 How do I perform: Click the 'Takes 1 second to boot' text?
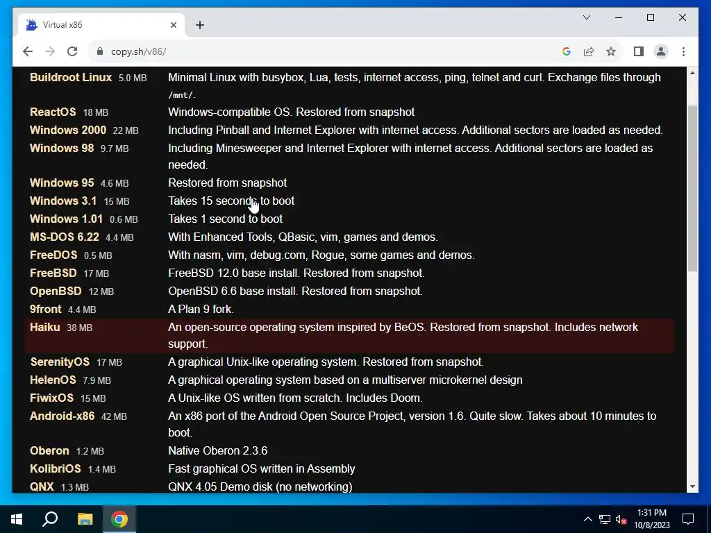226,219
